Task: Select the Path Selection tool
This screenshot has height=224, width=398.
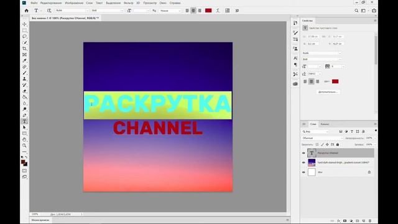Action: point(24,128)
